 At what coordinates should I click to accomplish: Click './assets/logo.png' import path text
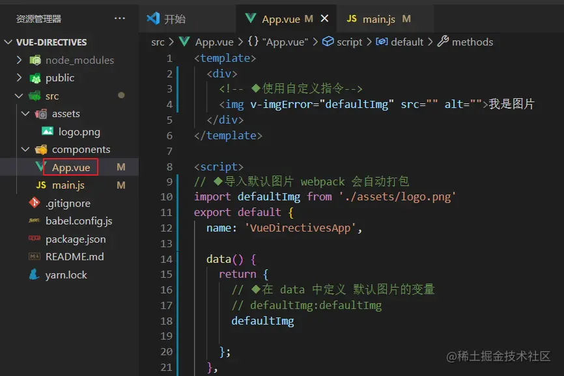397,197
